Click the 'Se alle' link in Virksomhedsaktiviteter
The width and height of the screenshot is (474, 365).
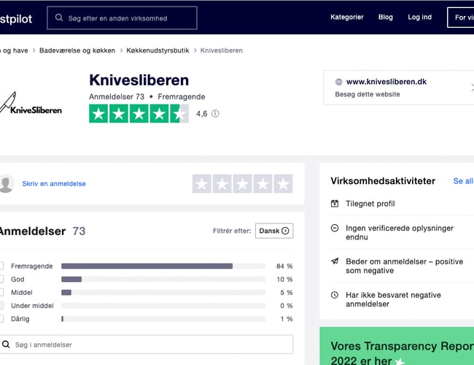point(463,181)
